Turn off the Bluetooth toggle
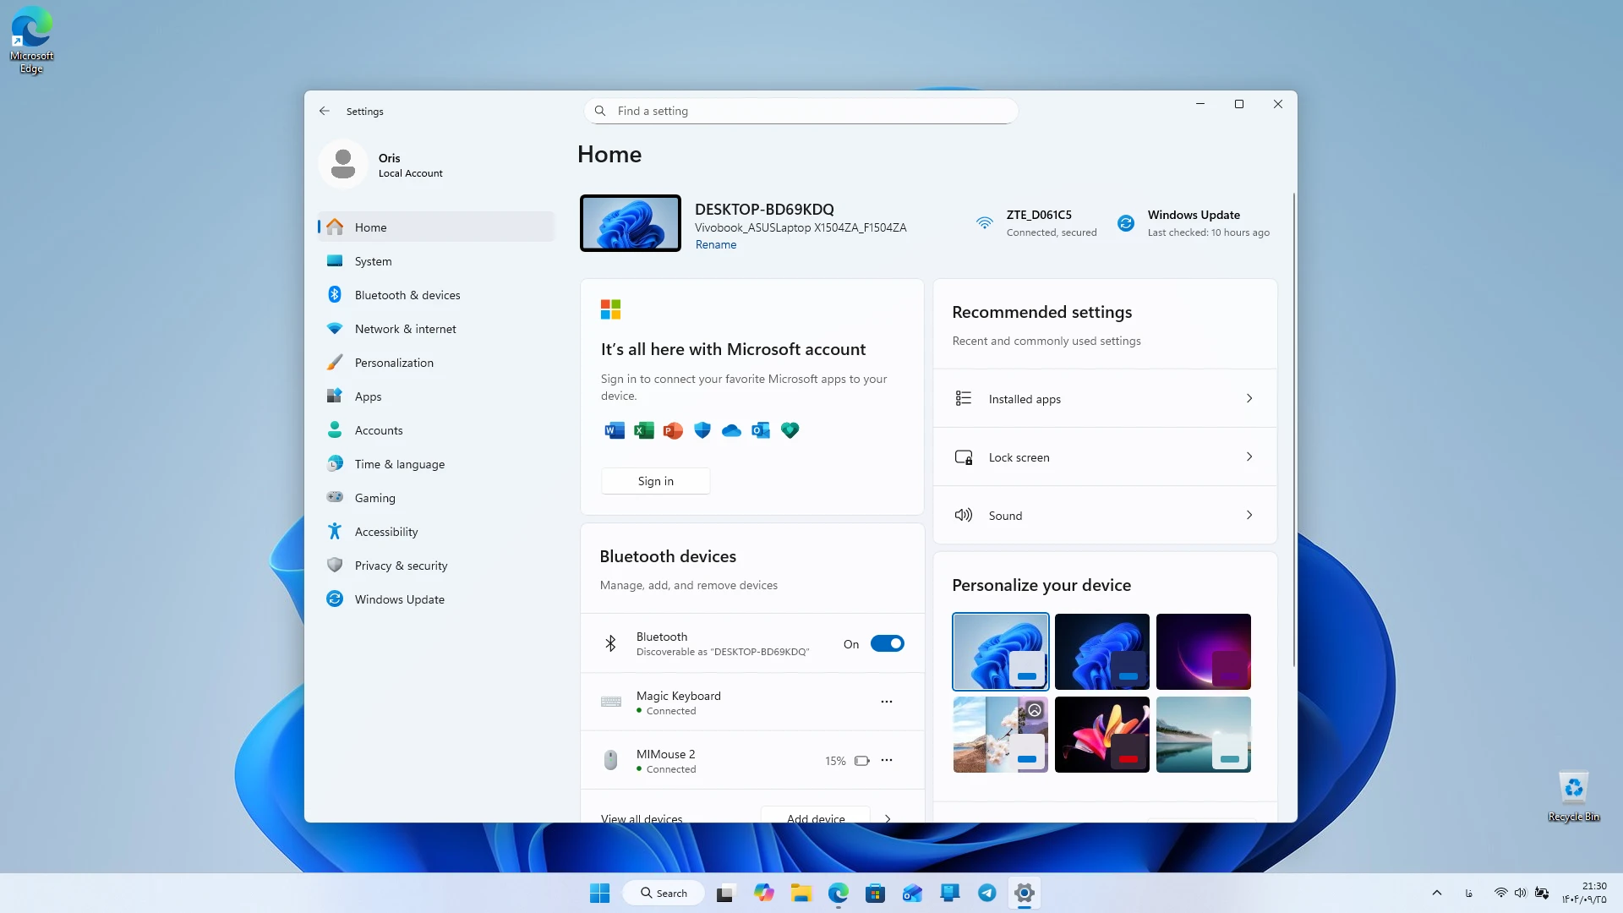This screenshot has height=913, width=1623. click(x=888, y=644)
